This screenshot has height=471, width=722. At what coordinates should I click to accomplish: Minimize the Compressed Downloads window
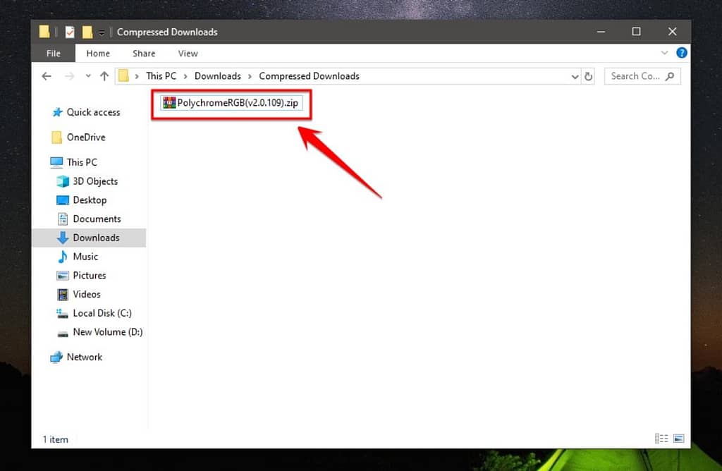coord(601,31)
